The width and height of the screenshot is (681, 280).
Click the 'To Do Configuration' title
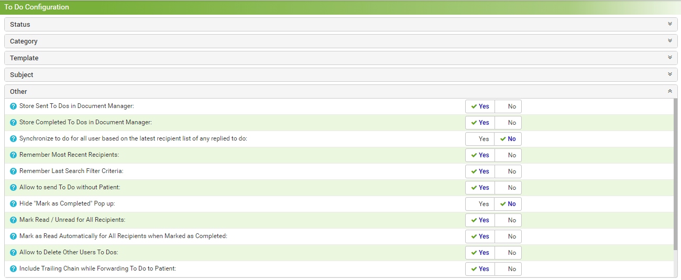[x=37, y=7]
